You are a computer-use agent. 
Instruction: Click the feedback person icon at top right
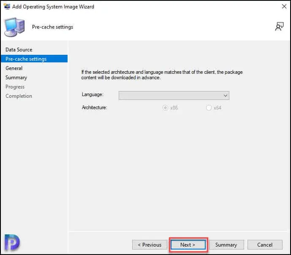280,27
